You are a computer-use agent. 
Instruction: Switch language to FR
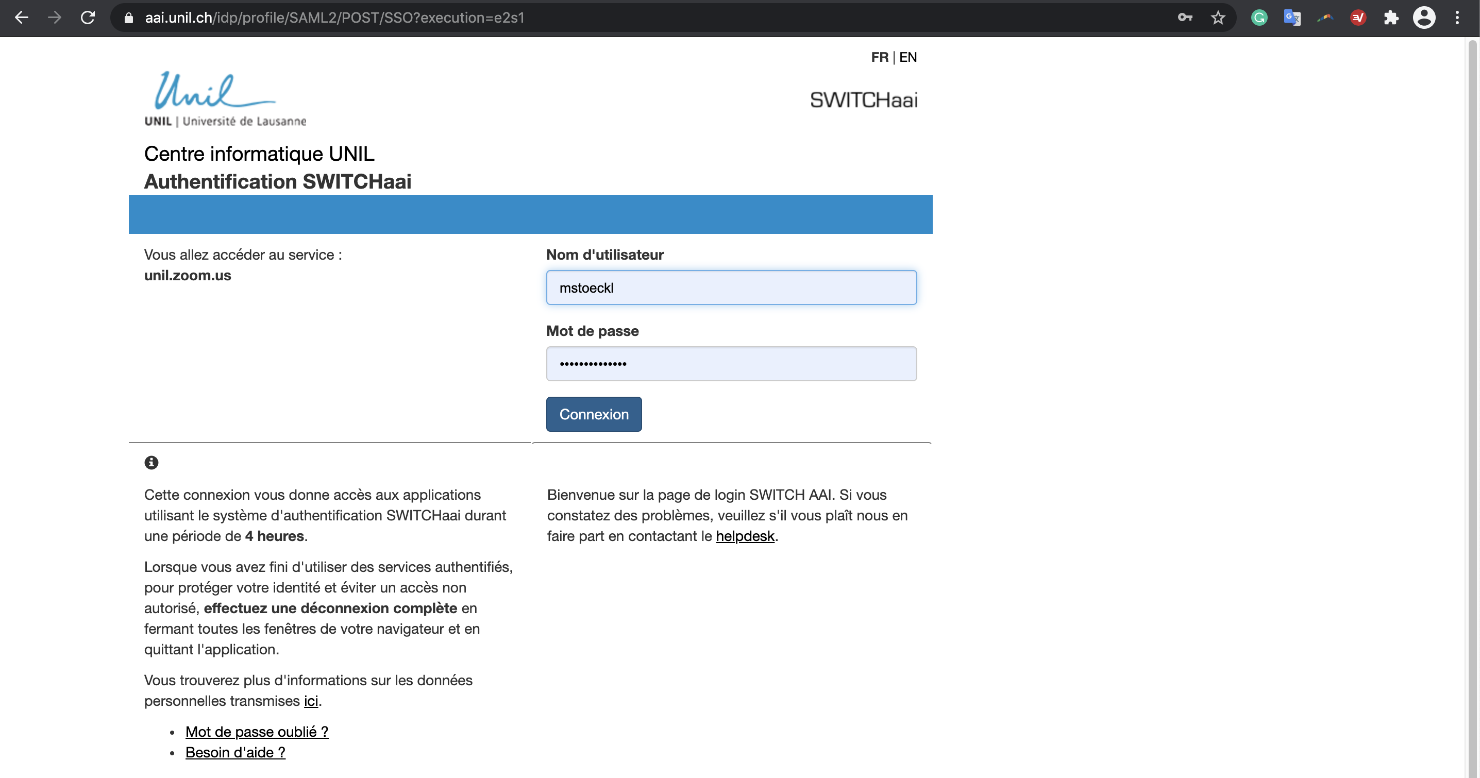click(x=879, y=57)
